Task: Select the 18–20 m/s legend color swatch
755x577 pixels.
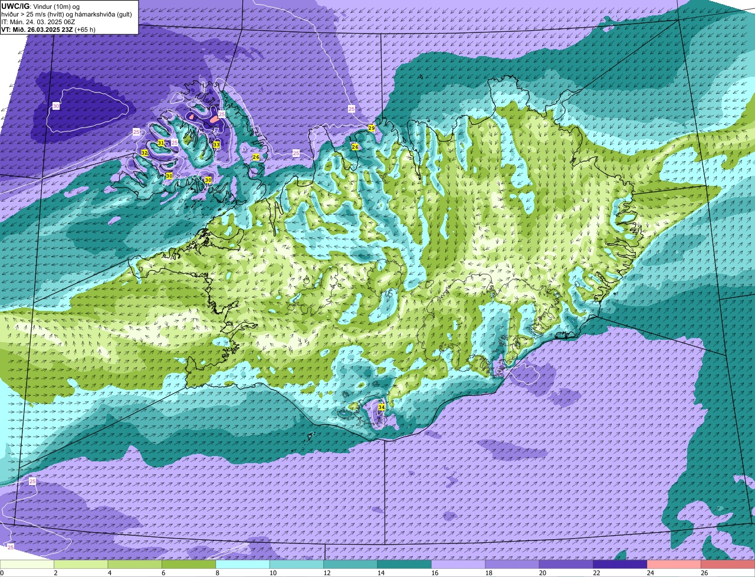Action: pos(513,564)
